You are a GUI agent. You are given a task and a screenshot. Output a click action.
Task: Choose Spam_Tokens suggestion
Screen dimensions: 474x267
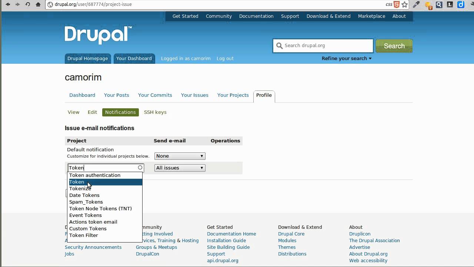click(x=105, y=202)
